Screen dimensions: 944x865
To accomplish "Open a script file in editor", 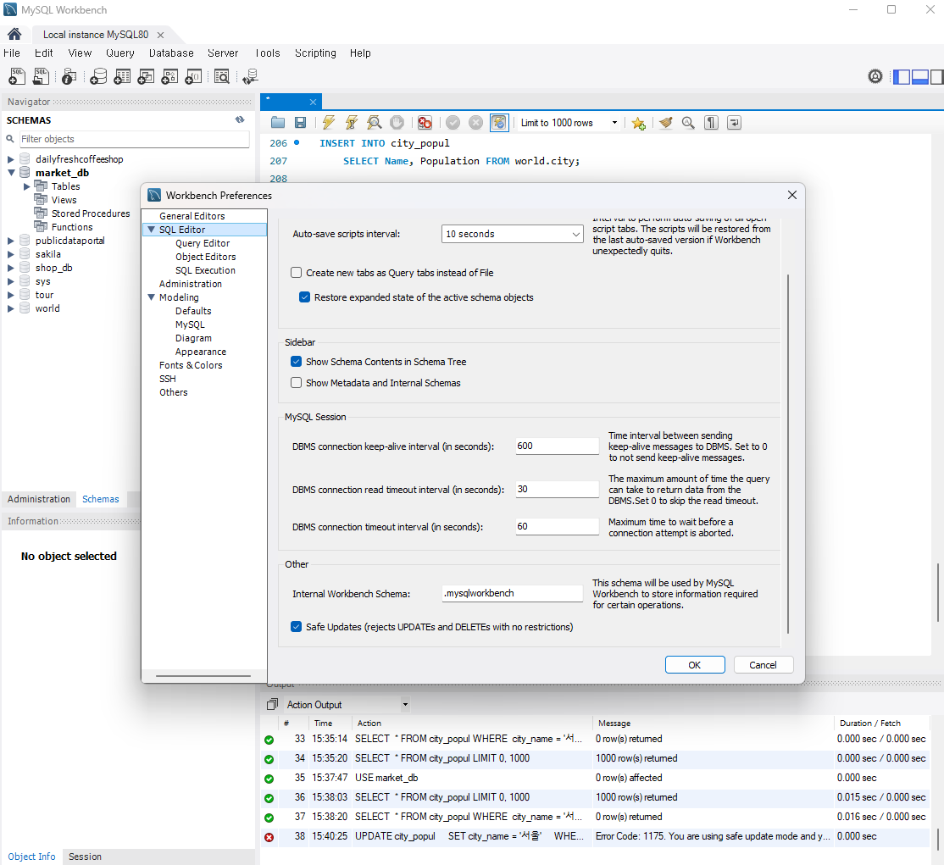I will coord(278,123).
